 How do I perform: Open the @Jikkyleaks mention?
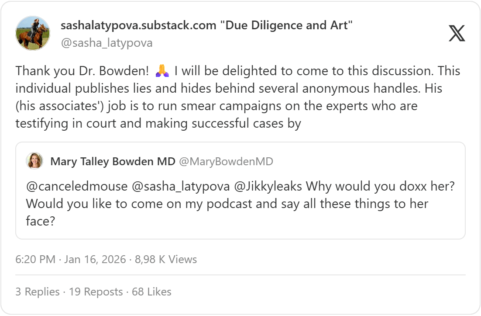(x=268, y=187)
